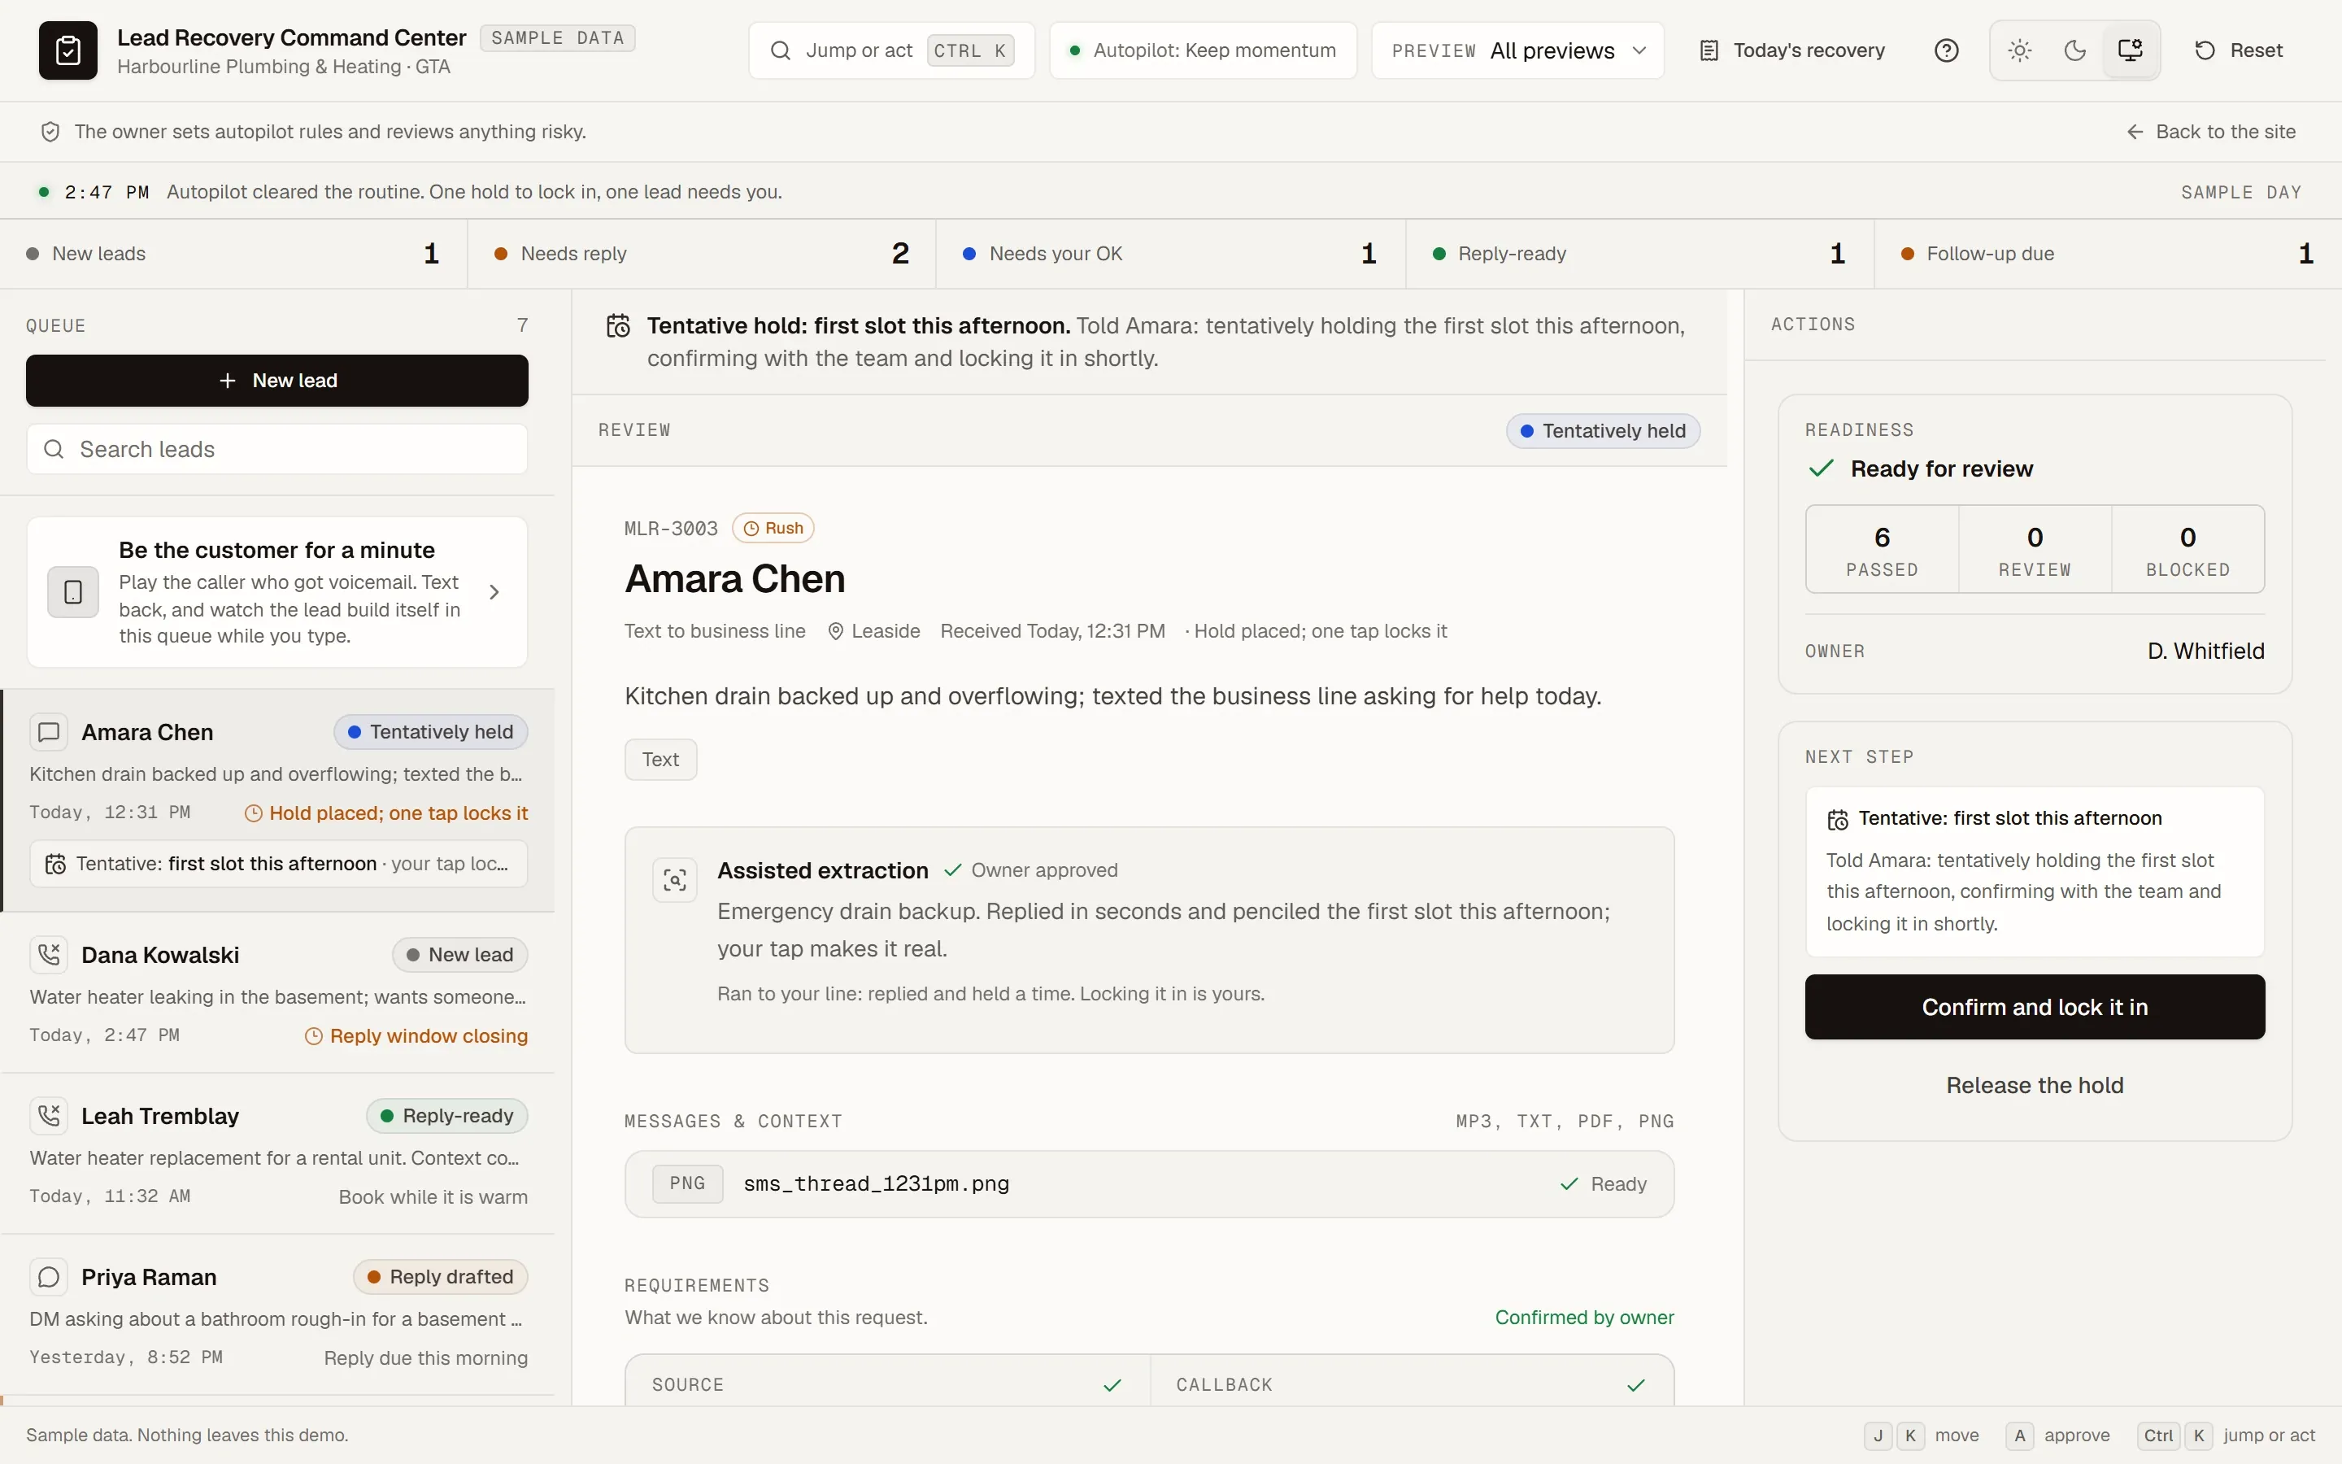Open the Jump or act search box
The width and height of the screenshot is (2342, 1464).
pyautogui.click(x=891, y=50)
